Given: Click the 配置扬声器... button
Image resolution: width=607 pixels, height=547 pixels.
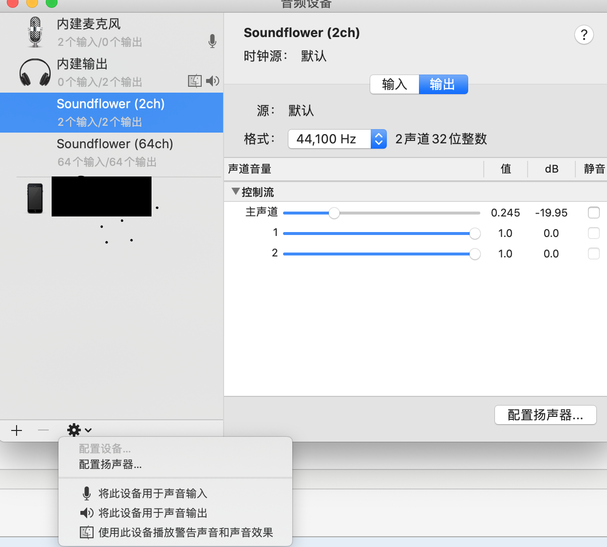Looking at the screenshot, I should [x=546, y=415].
